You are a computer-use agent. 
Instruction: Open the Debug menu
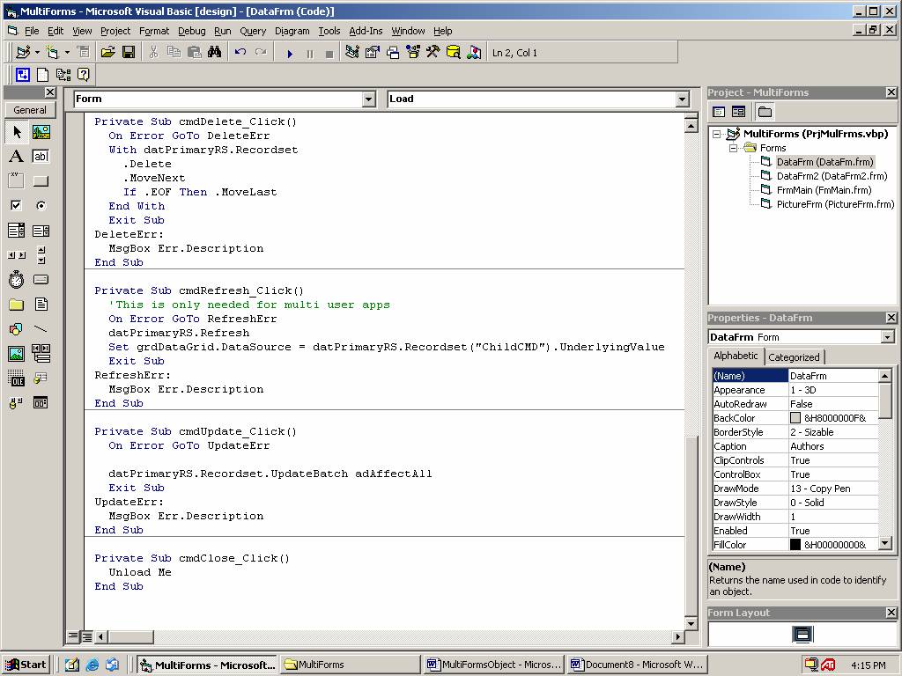[x=191, y=31]
